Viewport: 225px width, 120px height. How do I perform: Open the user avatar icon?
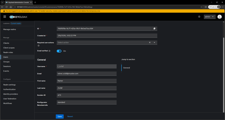pyautogui.click(x=219, y=17)
